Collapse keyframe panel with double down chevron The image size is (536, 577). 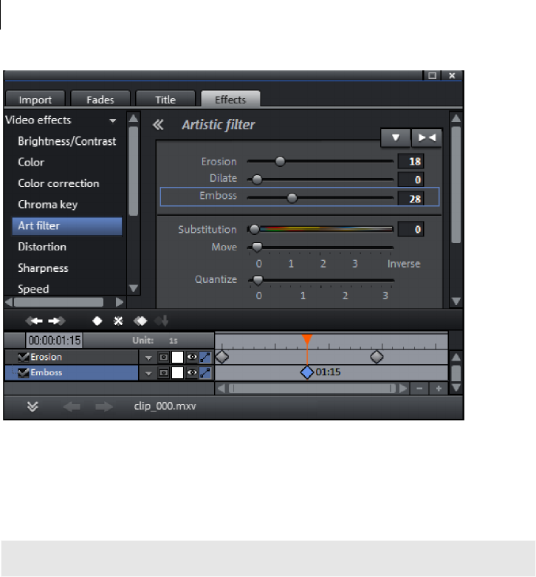(32, 406)
